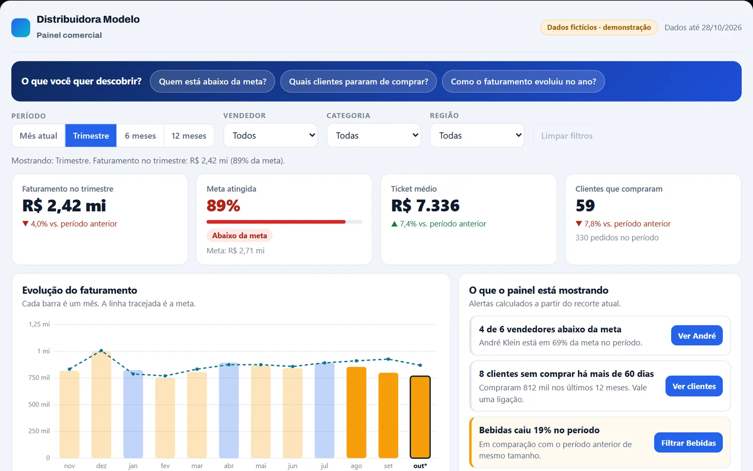Click the 'R$ 7.336' ticket médio value
The width and height of the screenshot is (753, 471).
tap(425, 206)
